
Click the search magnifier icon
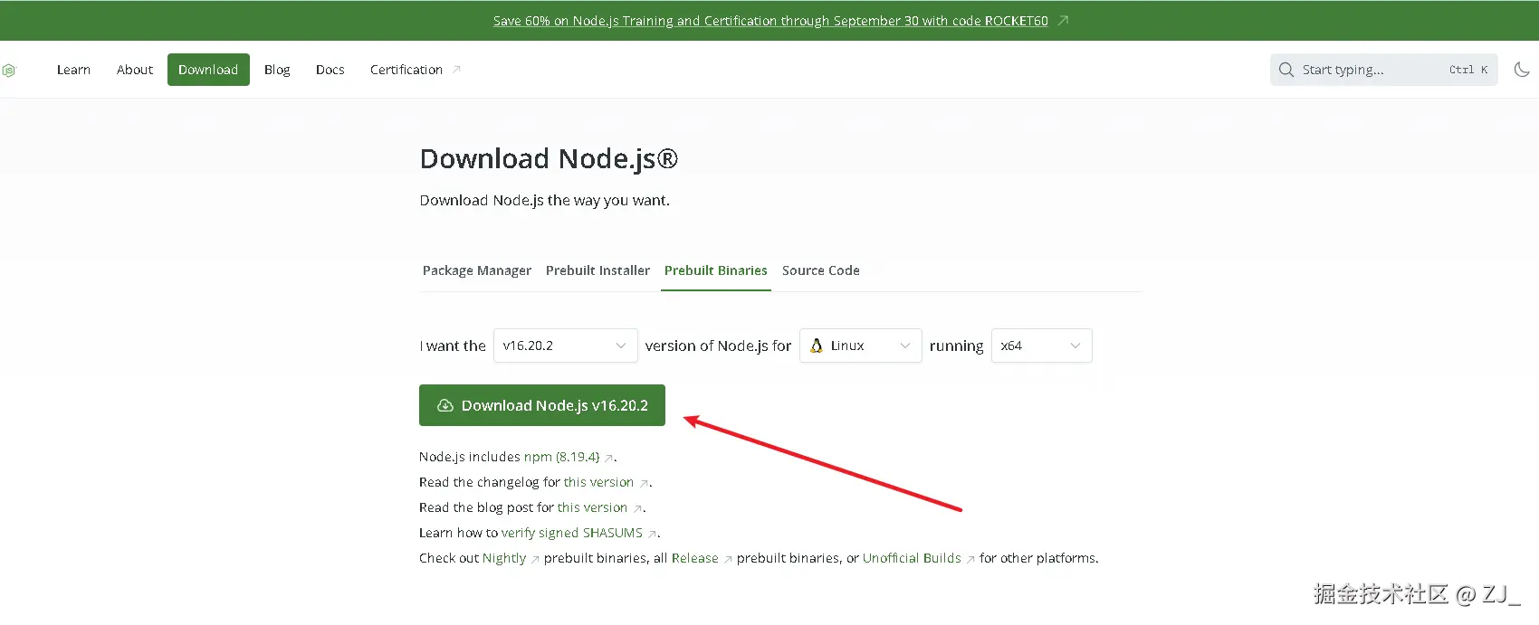1286,70
